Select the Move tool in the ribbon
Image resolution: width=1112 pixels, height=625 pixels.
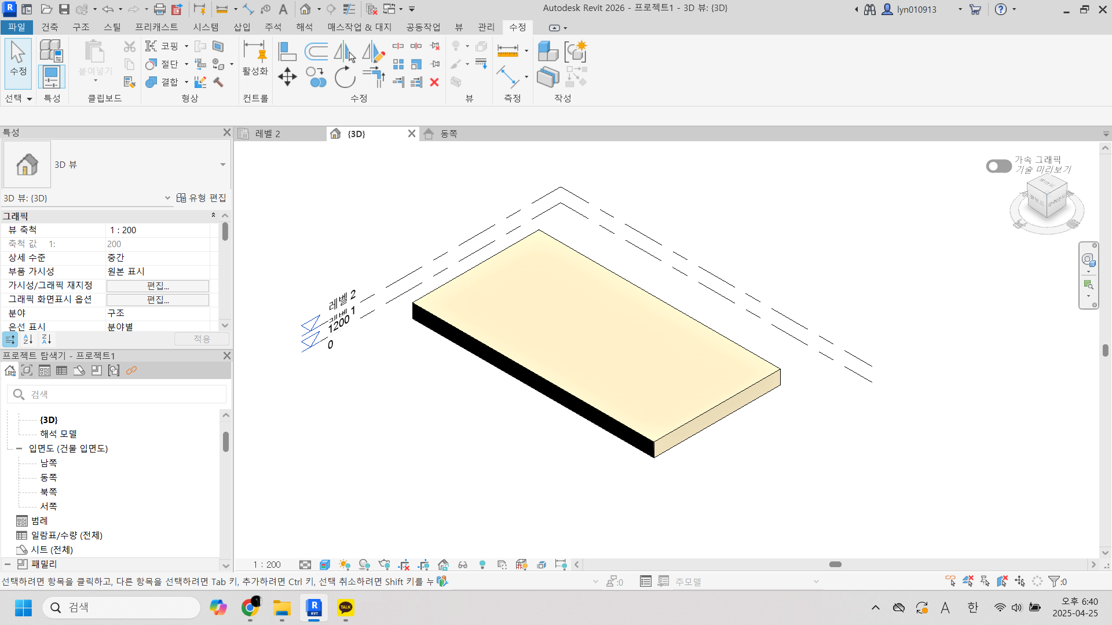[x=287, y=76]
